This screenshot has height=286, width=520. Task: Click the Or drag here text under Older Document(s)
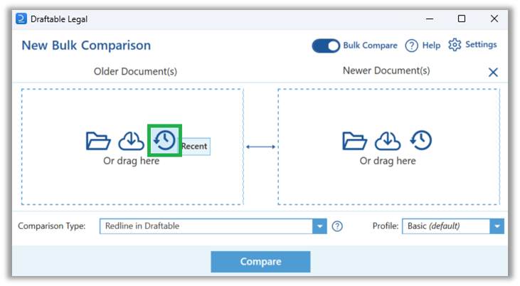pyautogui.click(x=132, y=161)
